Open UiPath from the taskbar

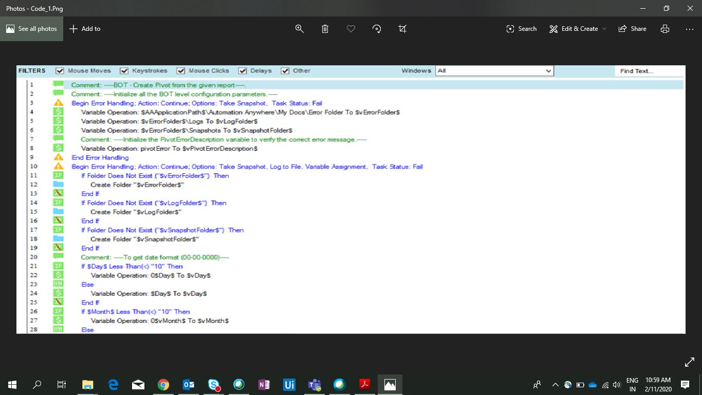pos(289,384)
